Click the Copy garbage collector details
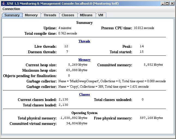176x139 pixels. click(x=104, y=87)
